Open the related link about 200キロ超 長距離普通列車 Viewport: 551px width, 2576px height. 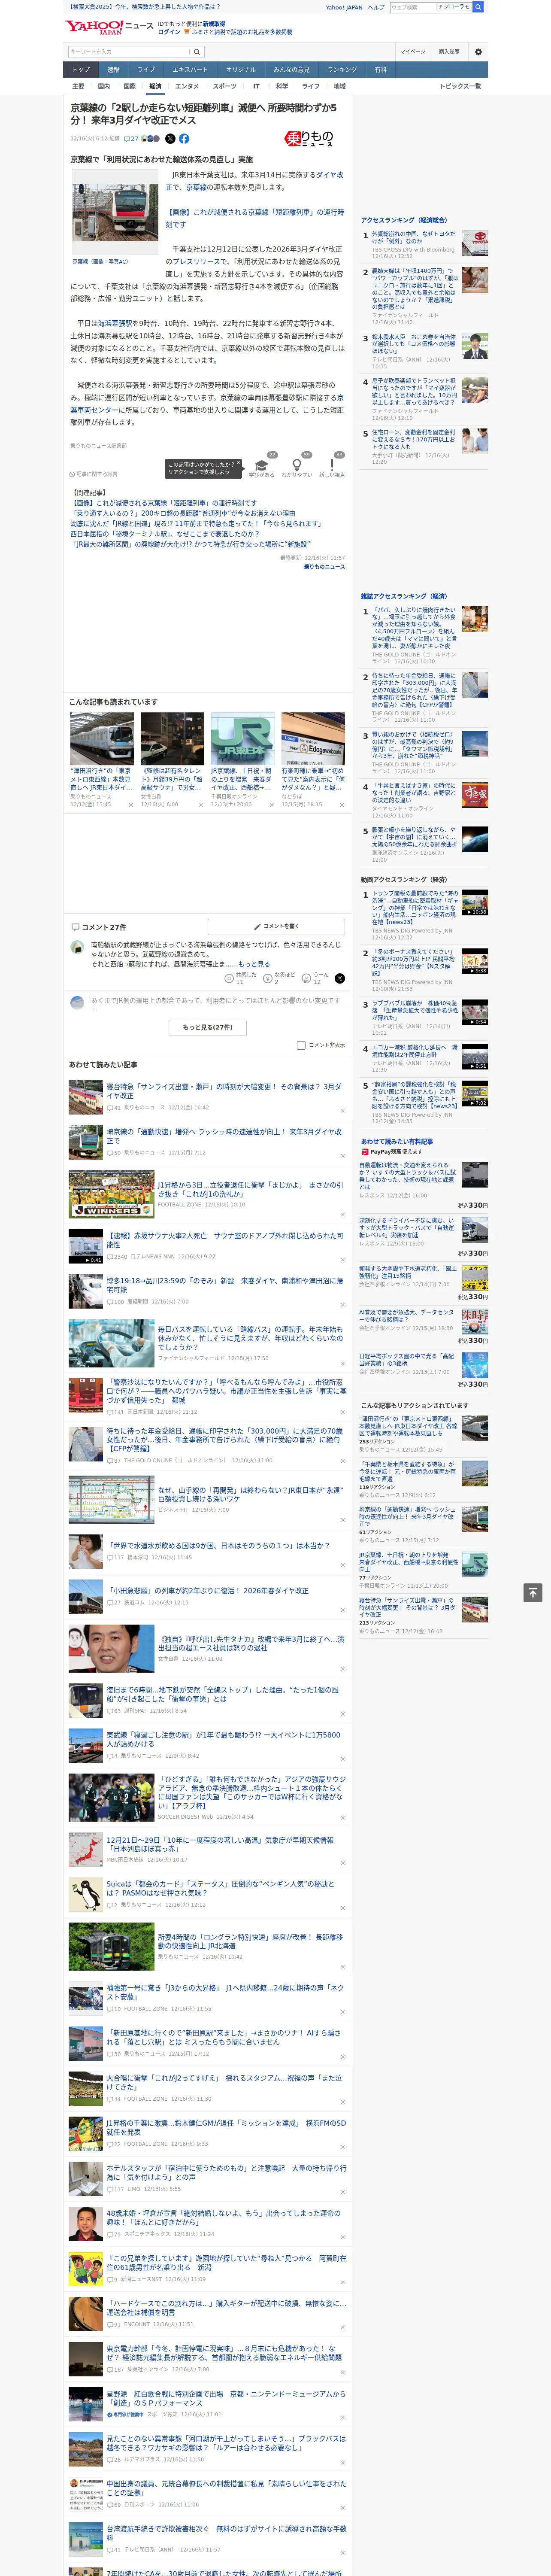(x=182, y=513)
